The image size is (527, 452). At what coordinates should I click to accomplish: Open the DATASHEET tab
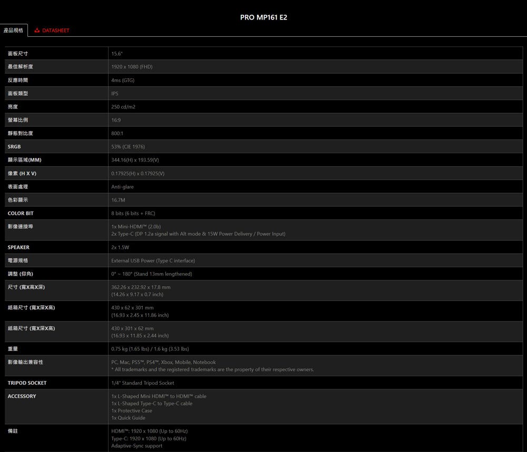[52, 30]
